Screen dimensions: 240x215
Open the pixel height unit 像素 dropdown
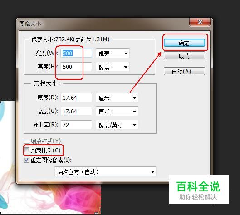[113, 67]
